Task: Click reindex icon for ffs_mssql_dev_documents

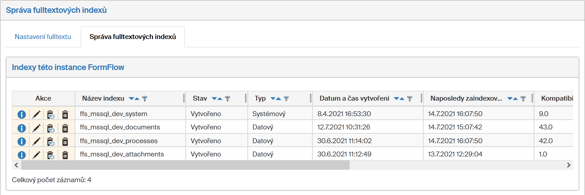Action: [51, 128]
